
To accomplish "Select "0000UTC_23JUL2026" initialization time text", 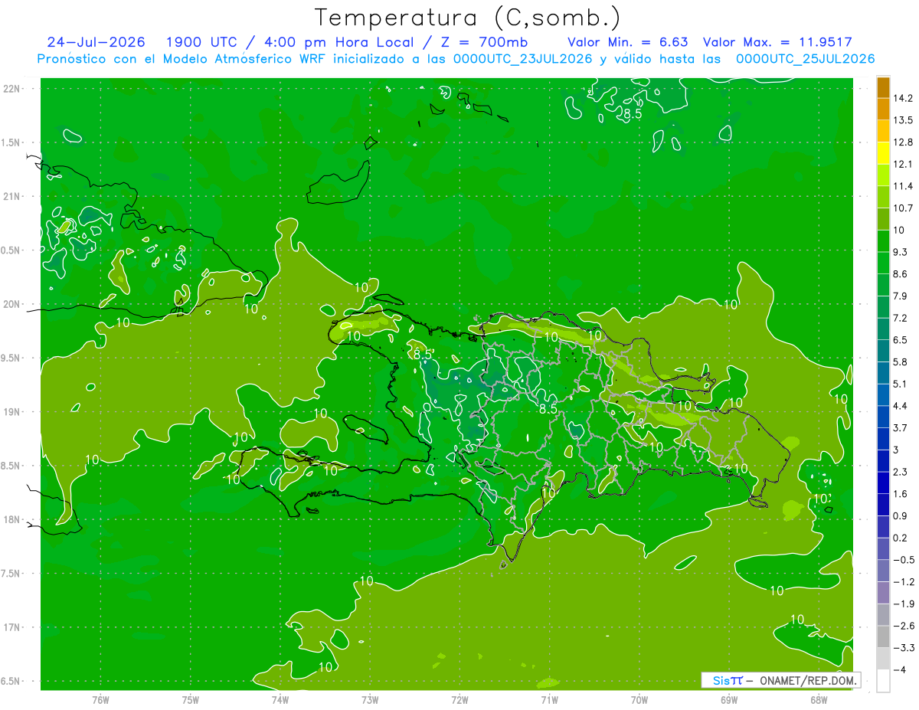I will click(x=522, y=59).
